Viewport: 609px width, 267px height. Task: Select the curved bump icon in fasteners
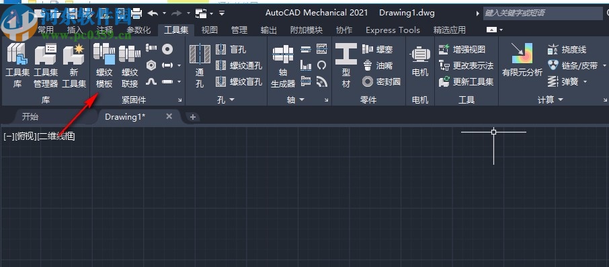151,81
